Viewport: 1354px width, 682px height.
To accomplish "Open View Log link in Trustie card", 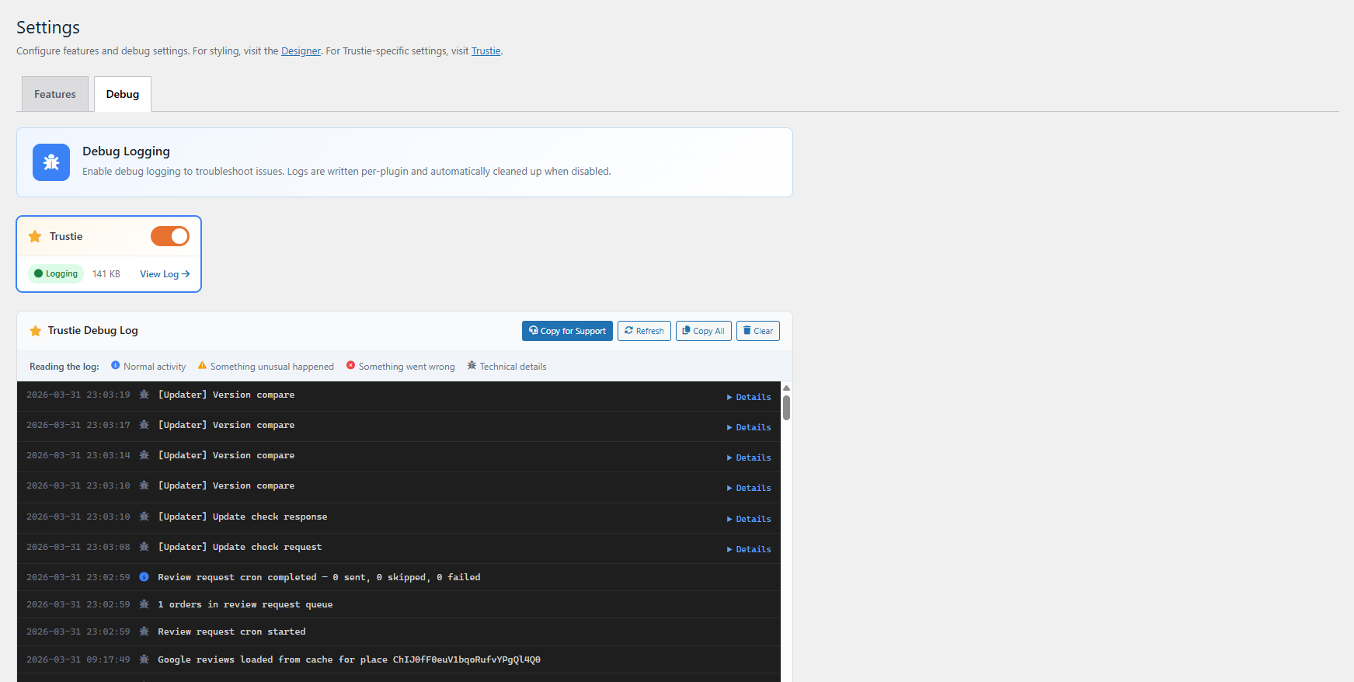I will click(x=165, y=274).
